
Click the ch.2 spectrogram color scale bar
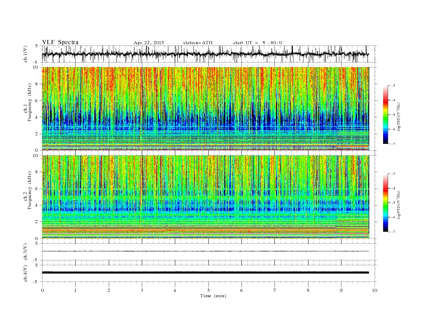tap(385, 203)
